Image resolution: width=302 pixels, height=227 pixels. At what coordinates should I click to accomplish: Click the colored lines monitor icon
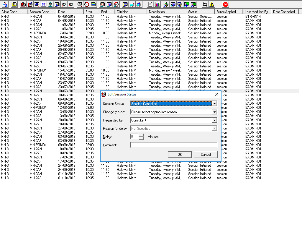[x=93, y=4]
